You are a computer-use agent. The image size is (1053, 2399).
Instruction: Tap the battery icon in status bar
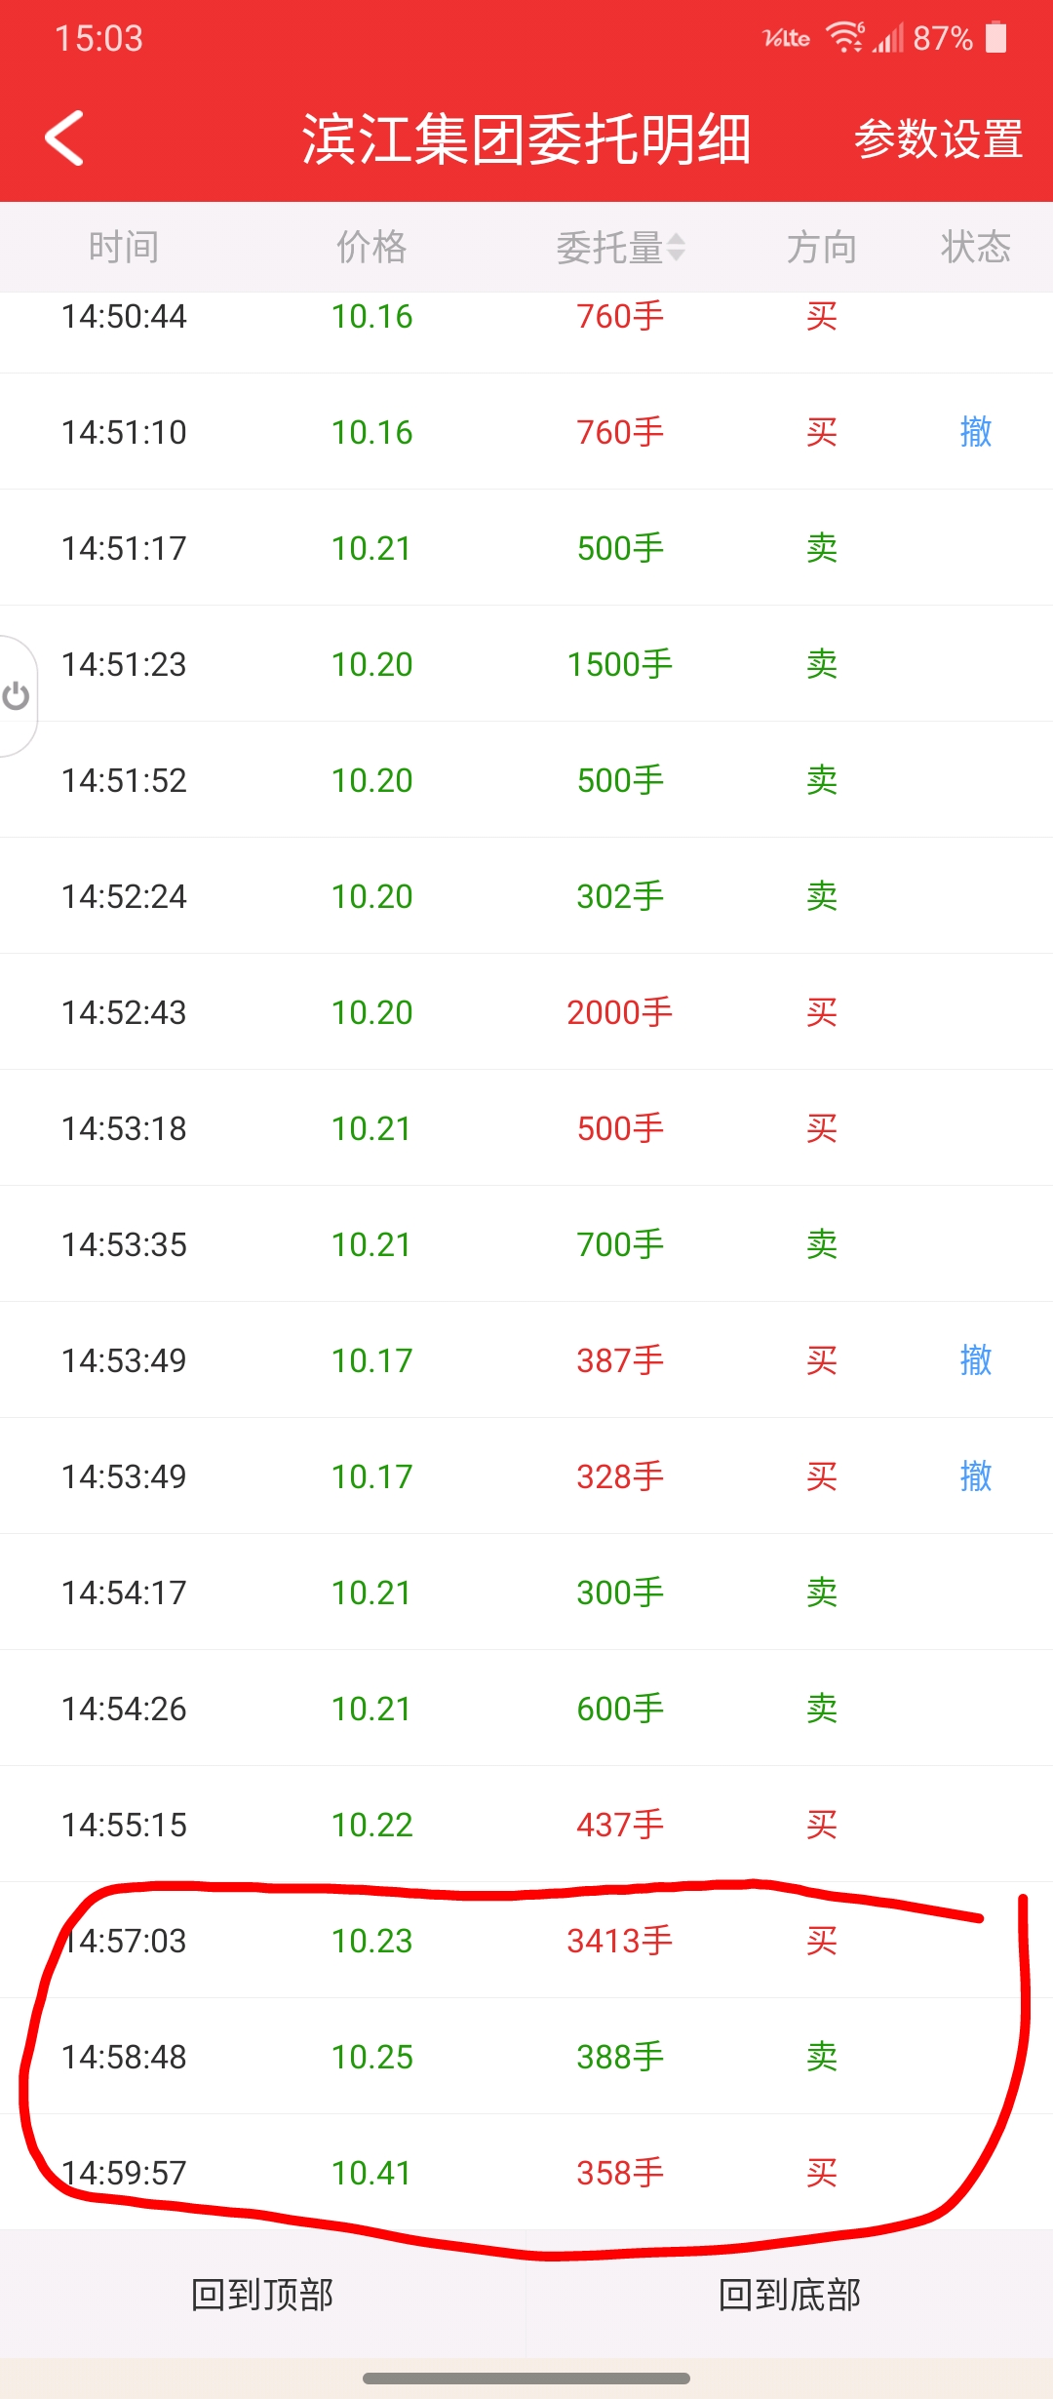[x=995, y=37]
